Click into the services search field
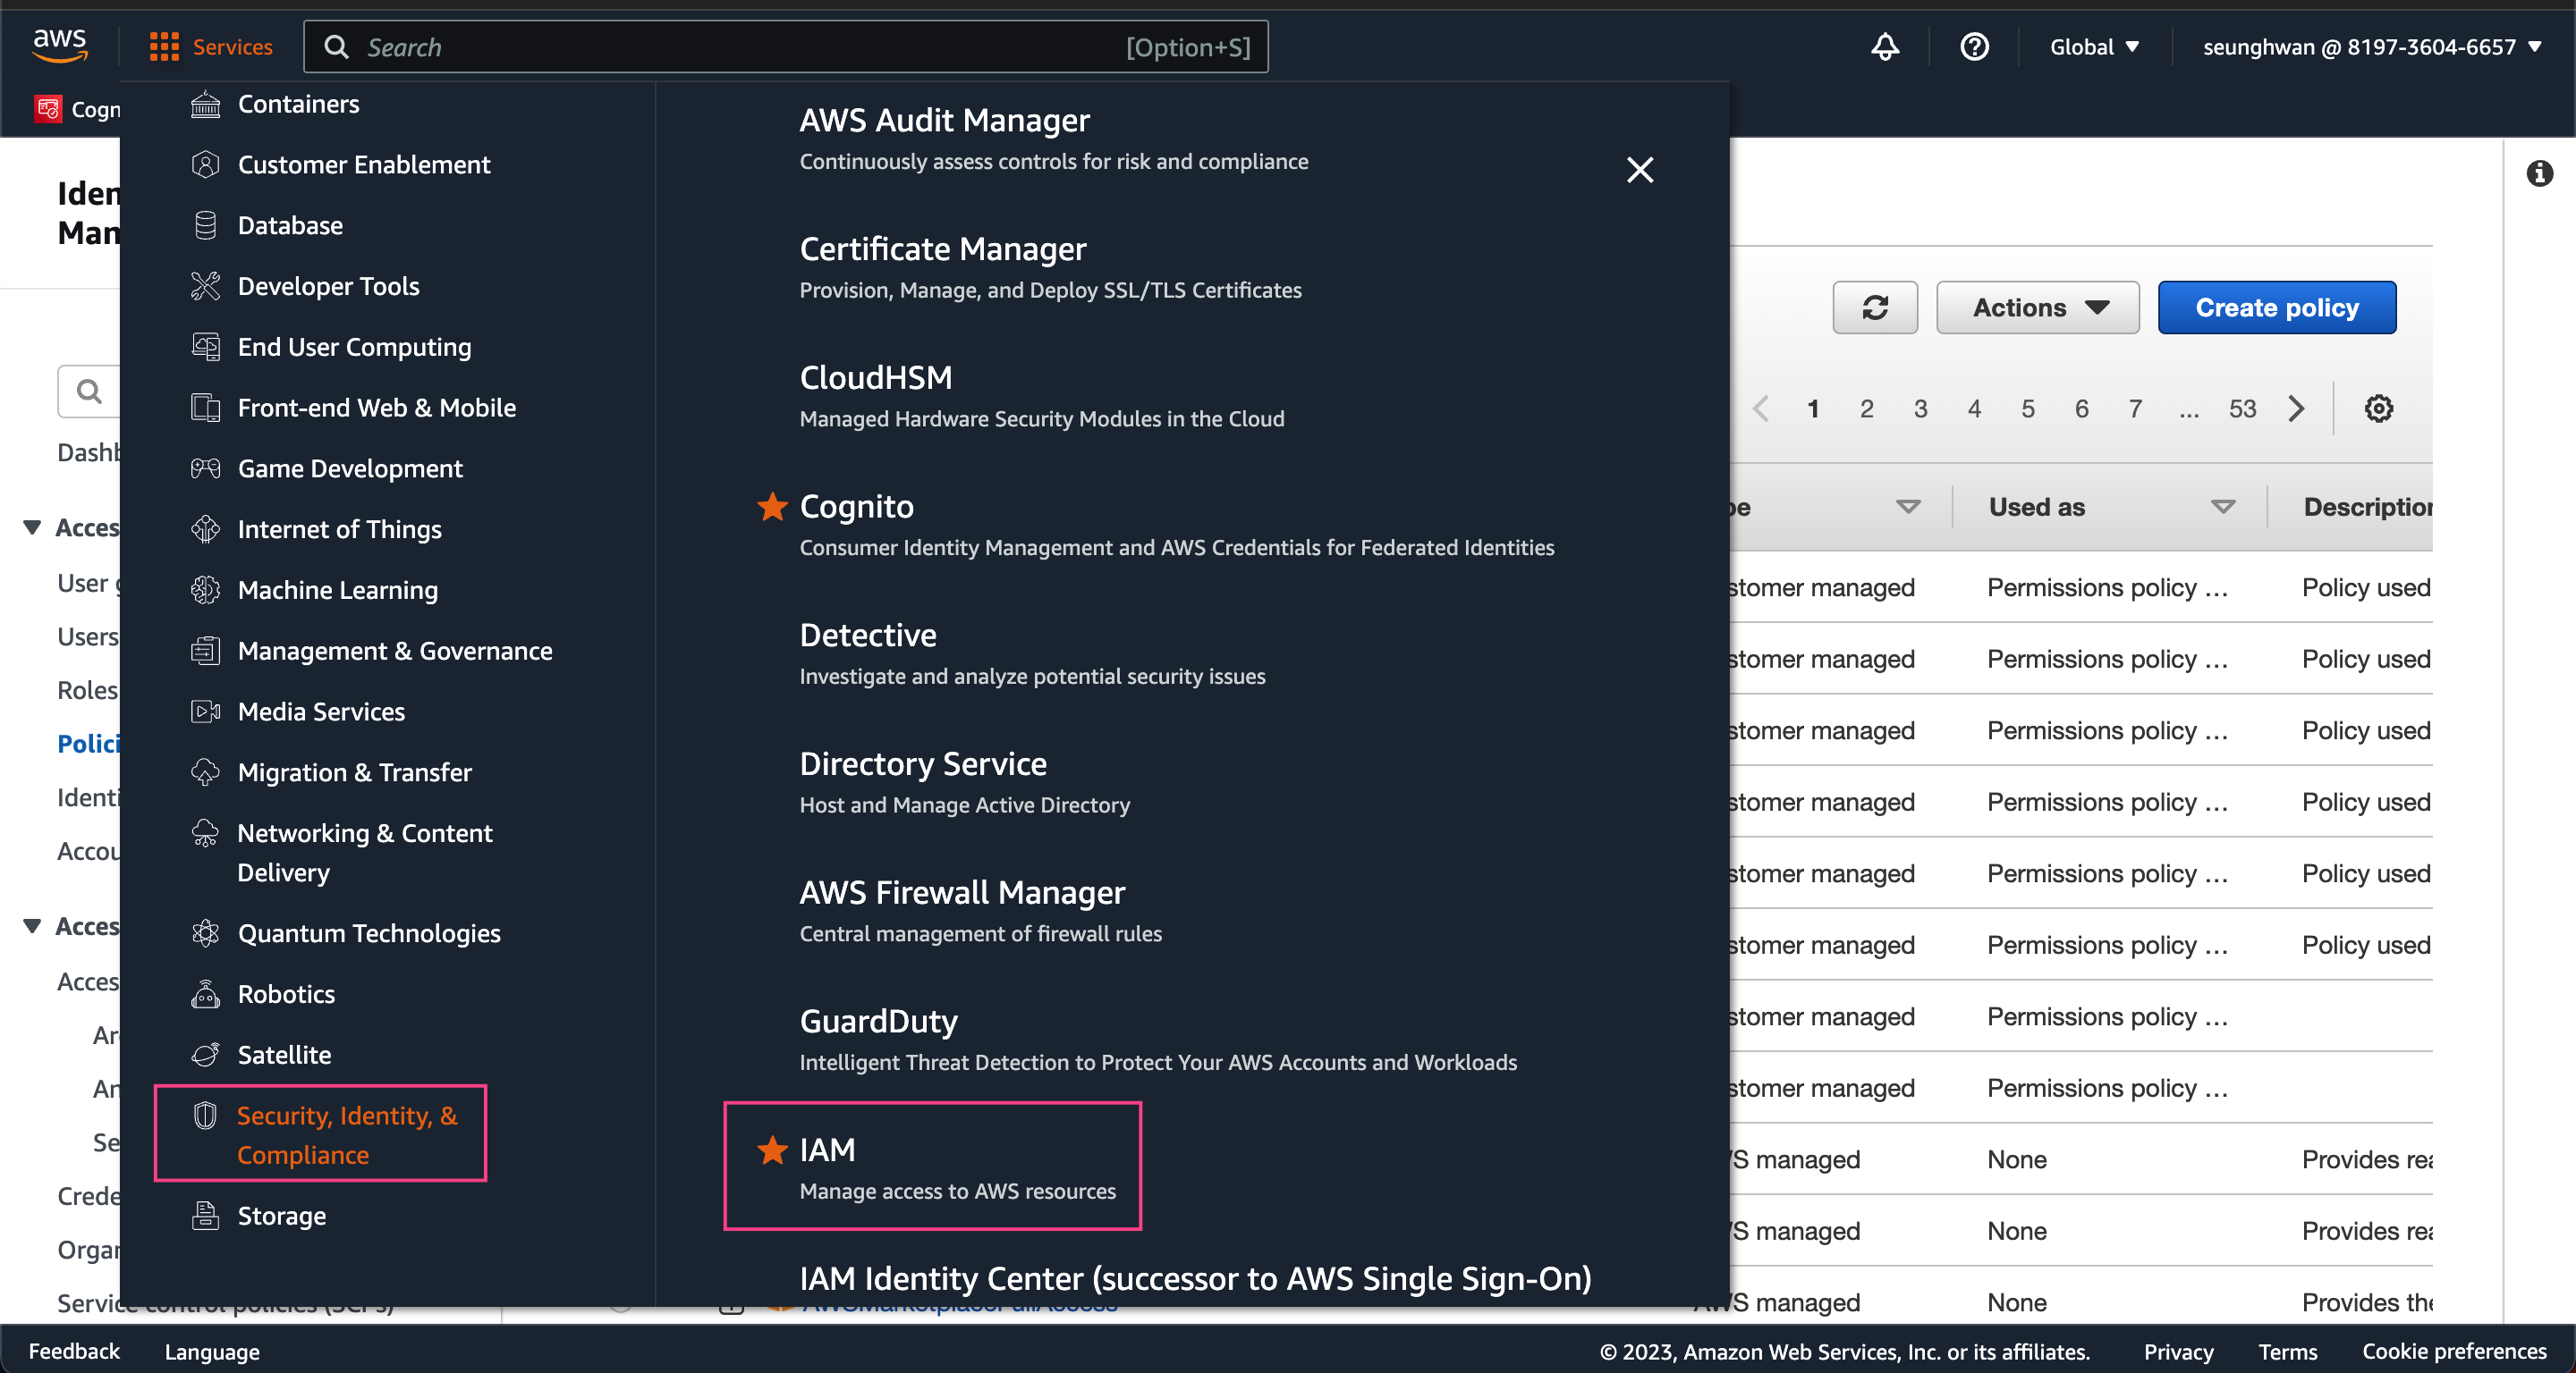Image resolution: width=2576 pixels, height=1373 pixels. pyautogui.click(x=740, y=47)
